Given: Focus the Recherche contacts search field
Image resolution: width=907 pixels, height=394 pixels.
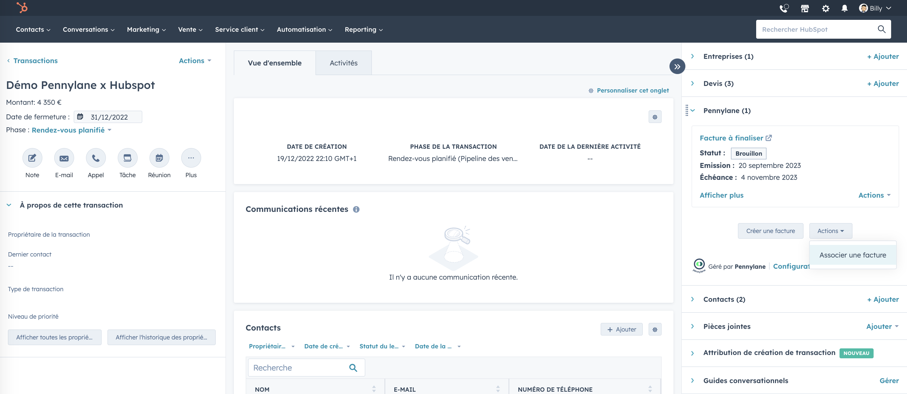Looking at the screenshot, I should (x=306, y=368).
